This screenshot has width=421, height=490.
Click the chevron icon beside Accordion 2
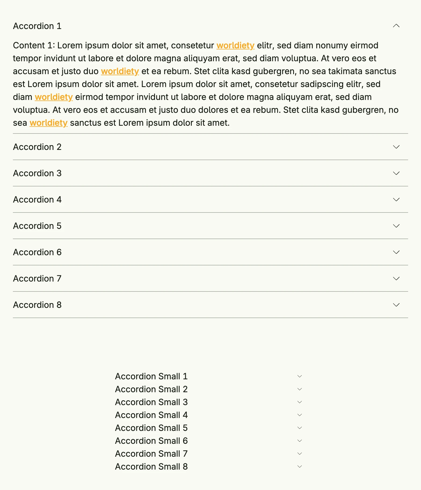click(396, 147)
